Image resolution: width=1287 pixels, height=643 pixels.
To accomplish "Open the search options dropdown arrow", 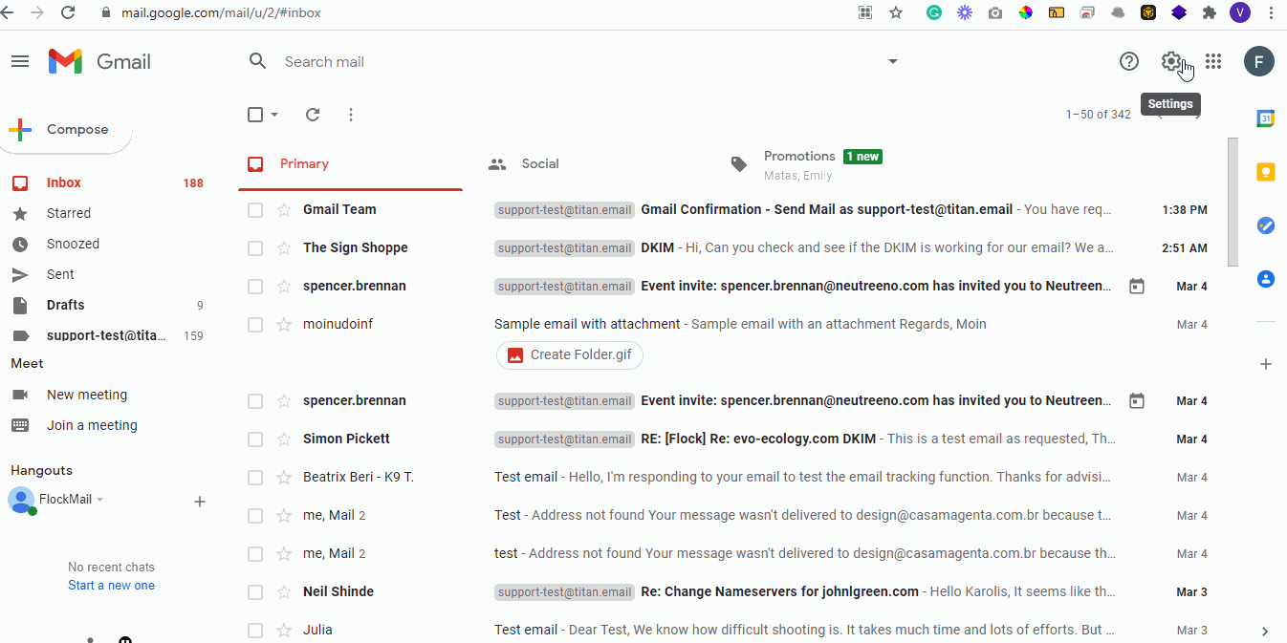I will [892, 61].
